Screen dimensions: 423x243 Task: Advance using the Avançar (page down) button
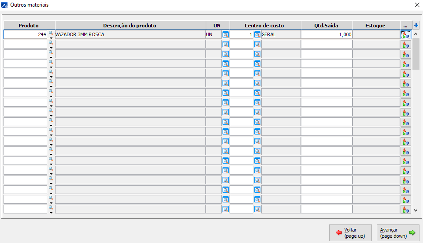(x=398, y=233)
